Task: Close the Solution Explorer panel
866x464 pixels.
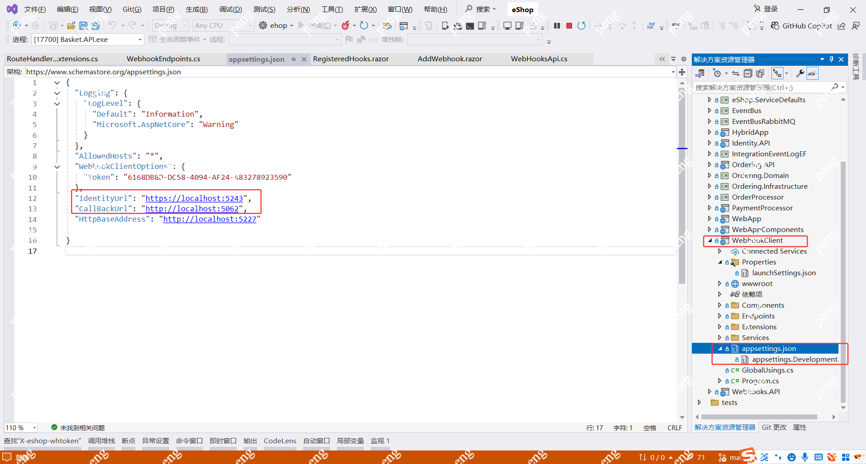Action: (x=841, y=59)
